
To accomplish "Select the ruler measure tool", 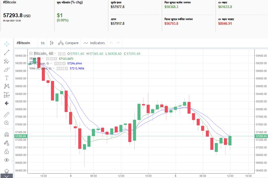I will point(7,115).
